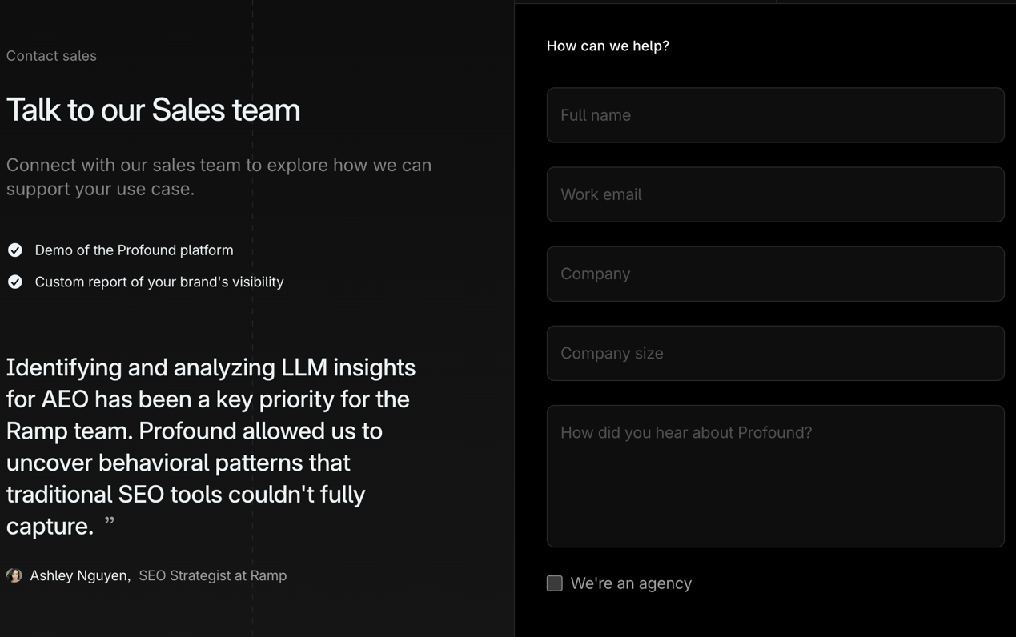Click the checkmark icon beside Custom report item
The width and height of the screenshot is (1016, 637).
[15, 282]
